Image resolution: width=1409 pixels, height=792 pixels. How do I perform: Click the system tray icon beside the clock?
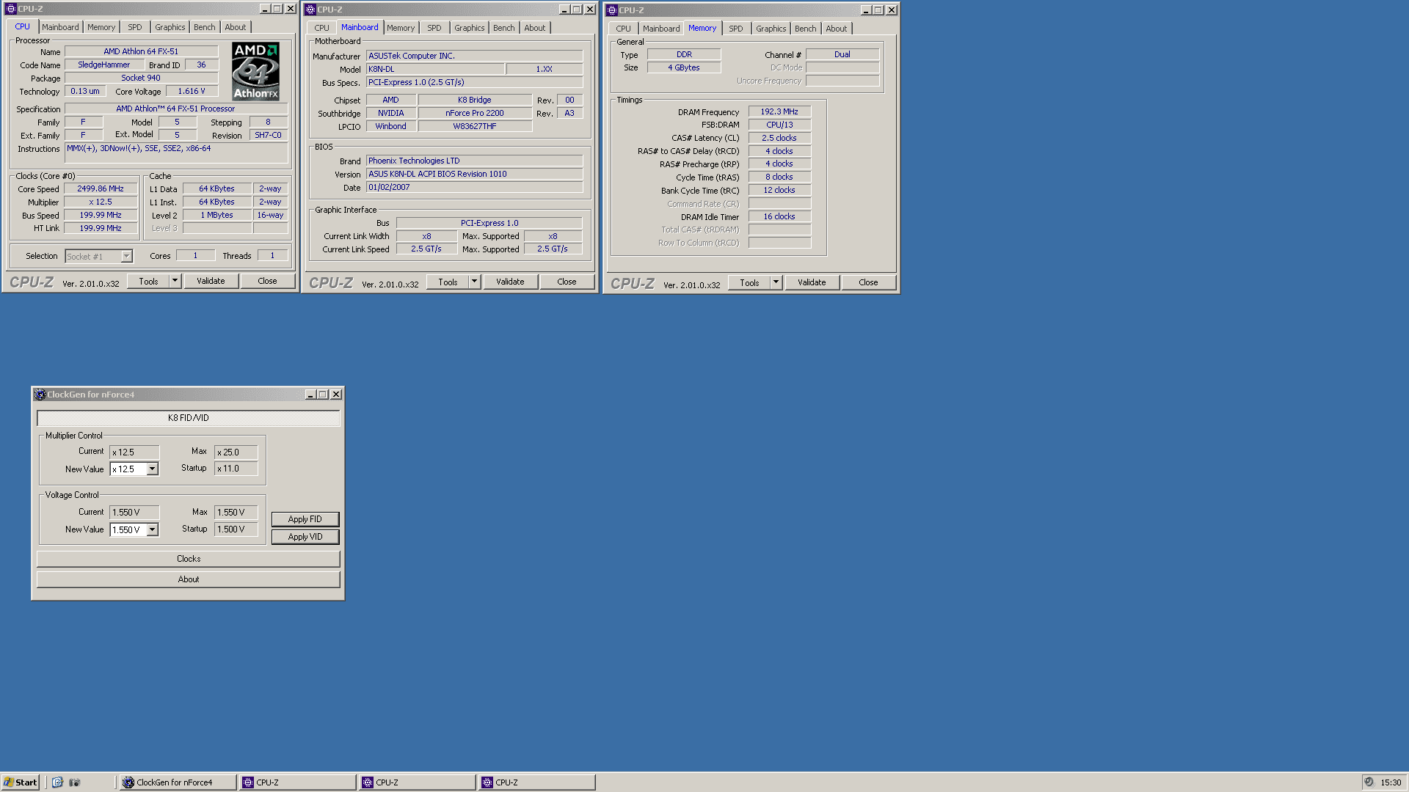point(1369,782)
